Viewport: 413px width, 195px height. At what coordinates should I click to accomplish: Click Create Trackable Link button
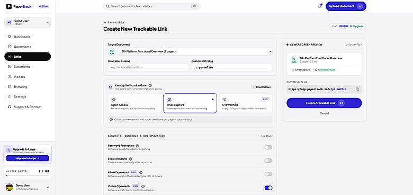click(x=324, y=103)
